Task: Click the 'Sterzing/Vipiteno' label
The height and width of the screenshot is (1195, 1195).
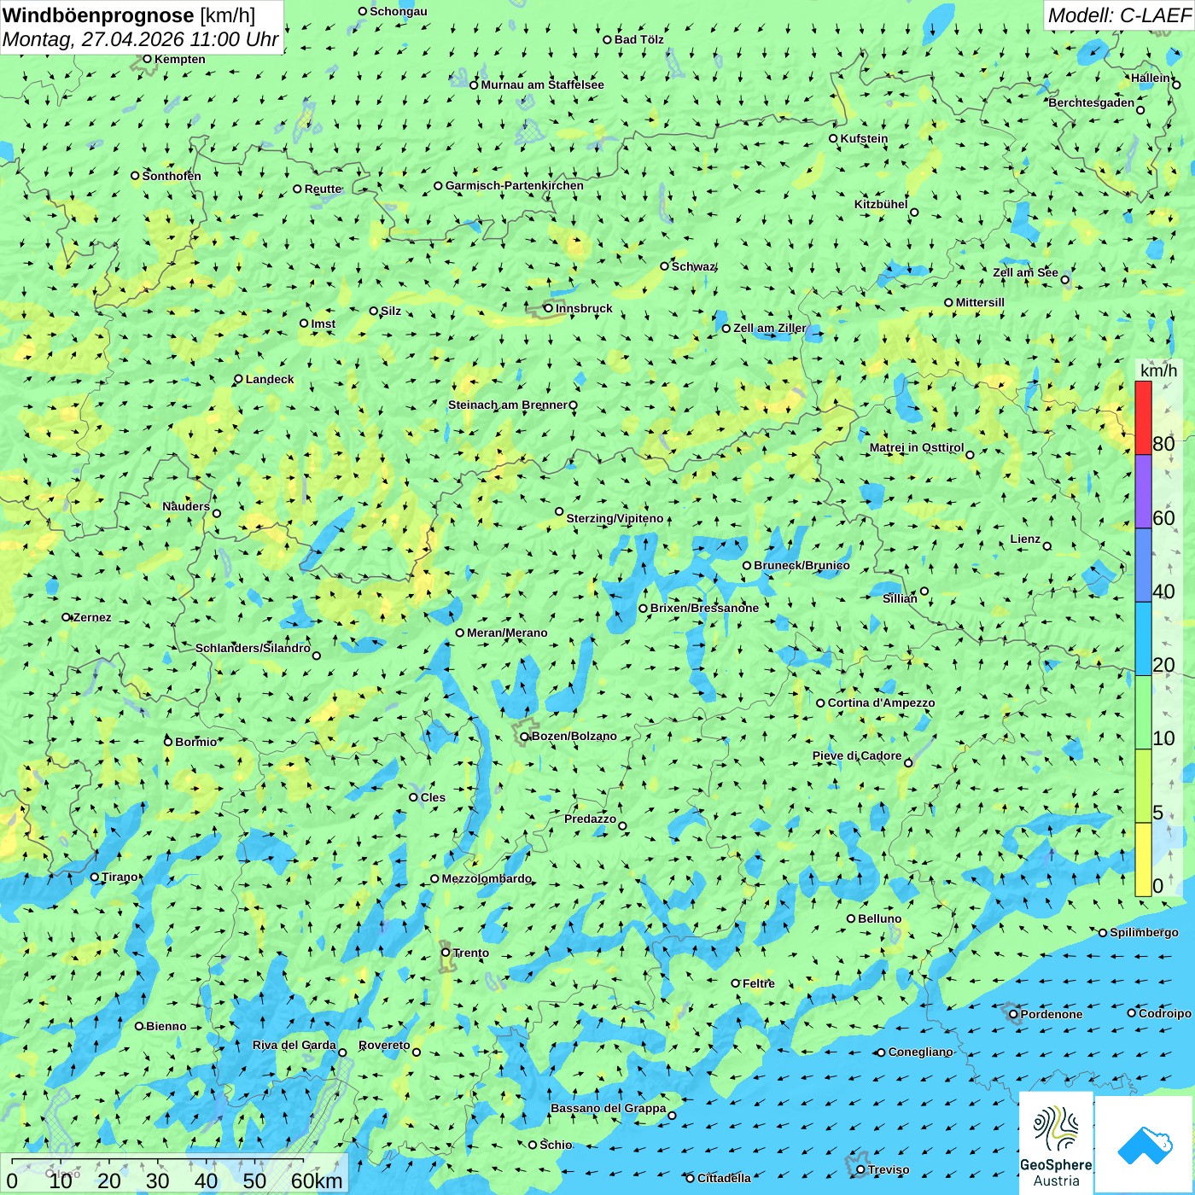Action: [x=615, y=518]
